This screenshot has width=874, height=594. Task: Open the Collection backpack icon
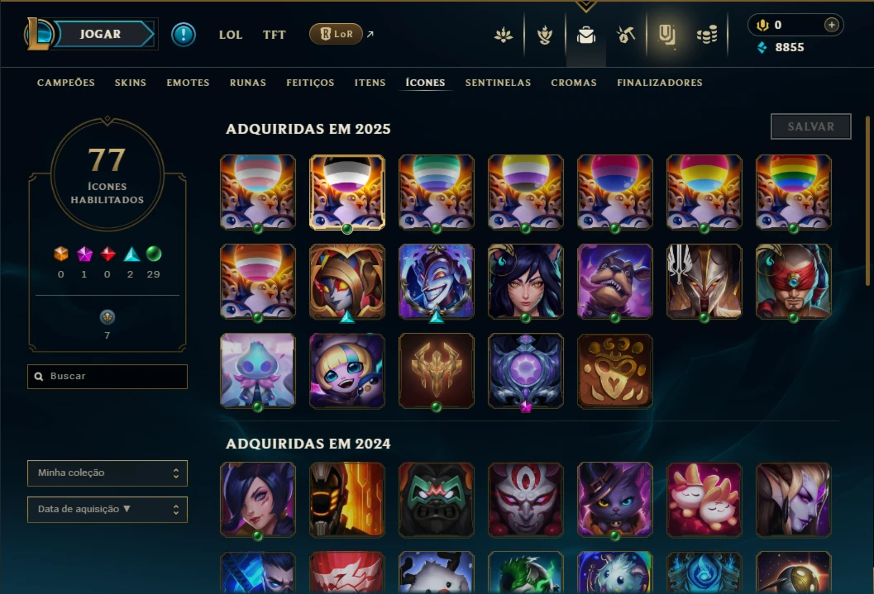click(585, 35)
